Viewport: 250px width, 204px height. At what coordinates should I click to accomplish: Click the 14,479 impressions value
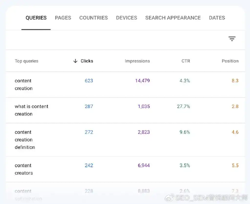[142, 81]
